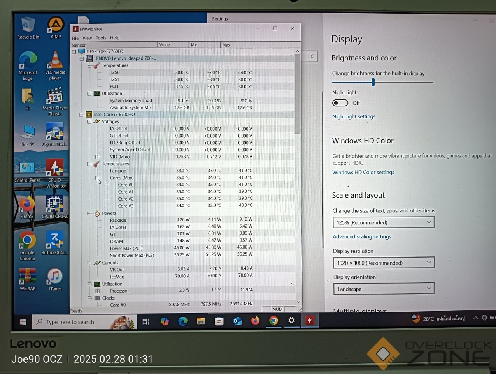Open the AIMP desktop icon

(x=56, y=28)
